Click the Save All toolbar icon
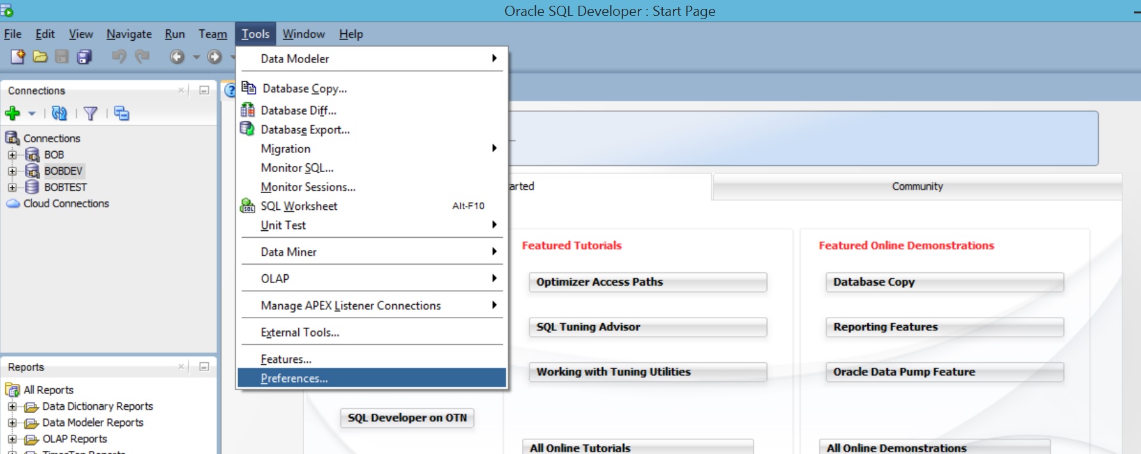1141x454 pixels. click(x=84, y=57)
